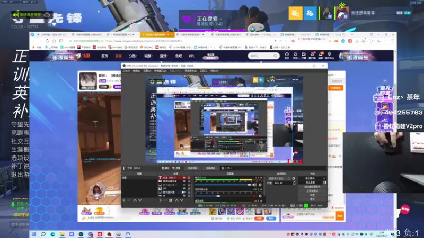Increase transition duration stepper
The height and width of the screenshot is (238, 424).
[x=294, y=181]
